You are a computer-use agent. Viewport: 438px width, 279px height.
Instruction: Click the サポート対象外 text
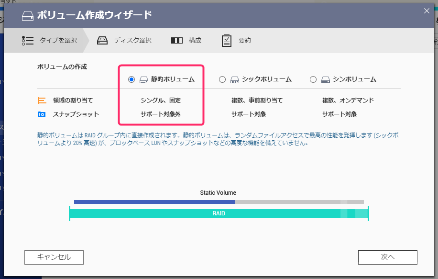[161, 114]
